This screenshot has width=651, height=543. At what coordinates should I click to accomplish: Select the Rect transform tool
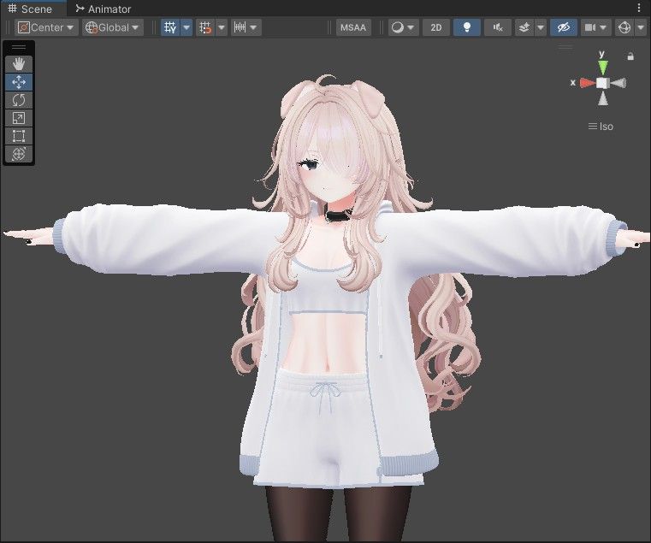(19, 136)
